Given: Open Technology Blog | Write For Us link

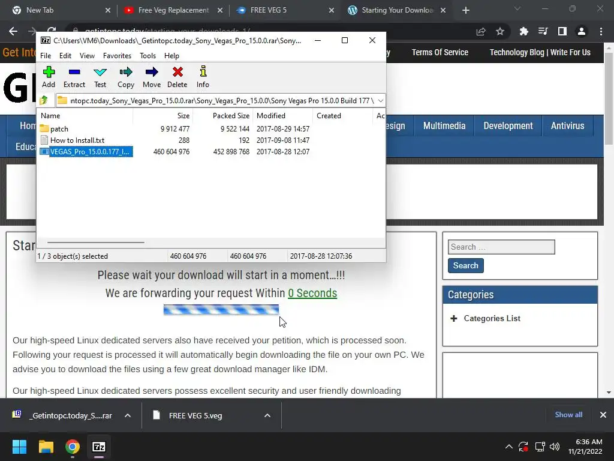Looking at the screenshot, I should (x=540, y=52).
